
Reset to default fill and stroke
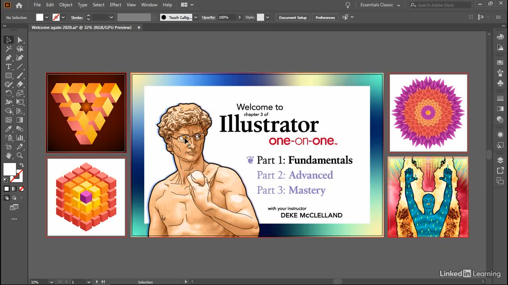pyautogui.click(x=6, y=180)
